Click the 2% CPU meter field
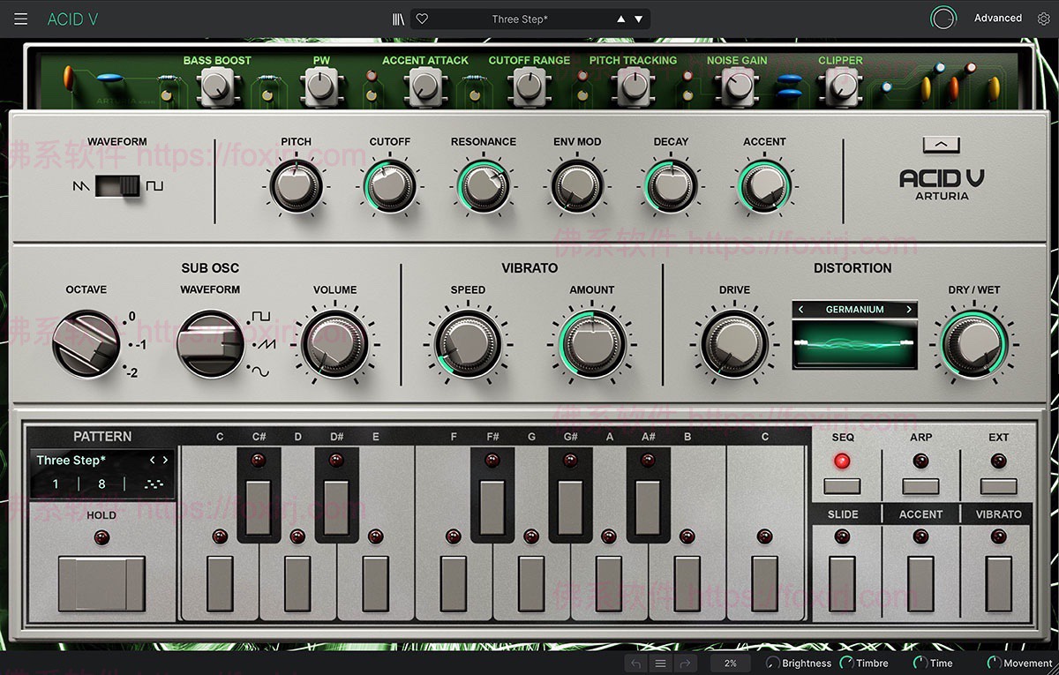The height and width of the screenshot is (675, 1059). click(730, 663)
